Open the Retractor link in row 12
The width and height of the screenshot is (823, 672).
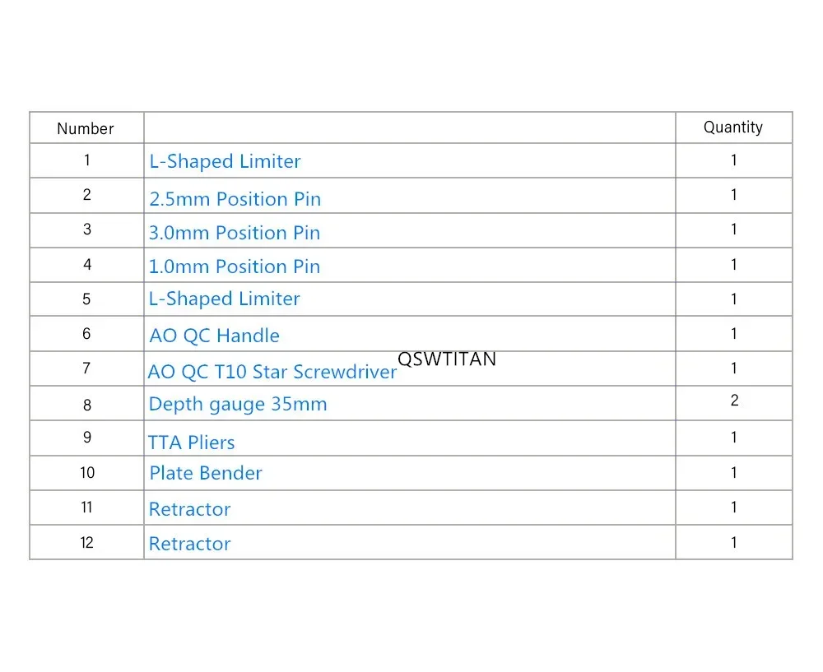tap(189, 544)
